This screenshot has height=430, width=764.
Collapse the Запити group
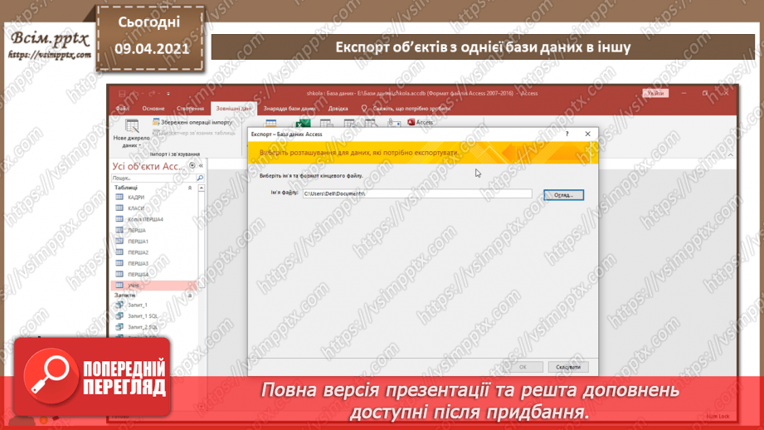(190, 296)
